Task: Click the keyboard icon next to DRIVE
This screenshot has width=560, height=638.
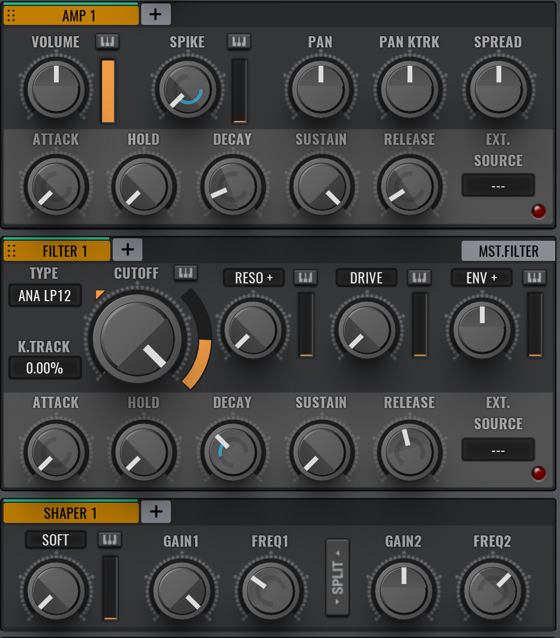Action: click(419, 278)
